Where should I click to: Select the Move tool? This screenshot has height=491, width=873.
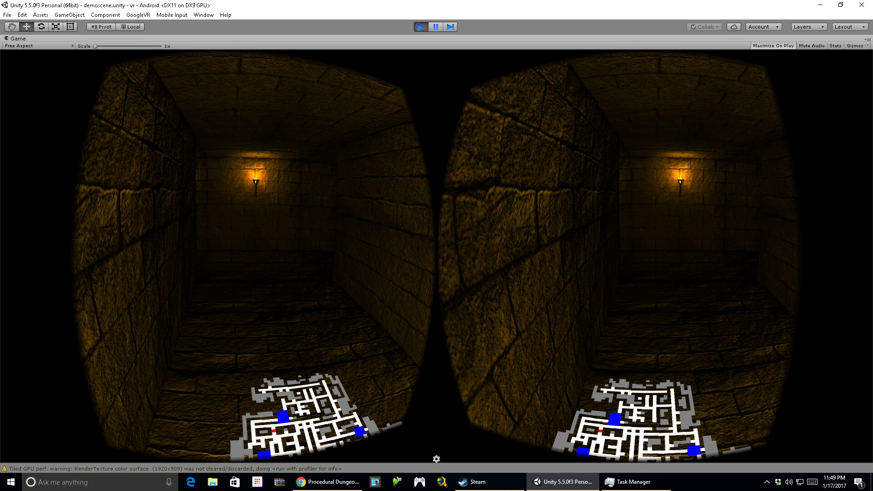pyautogui.click(x=26, y=26)
